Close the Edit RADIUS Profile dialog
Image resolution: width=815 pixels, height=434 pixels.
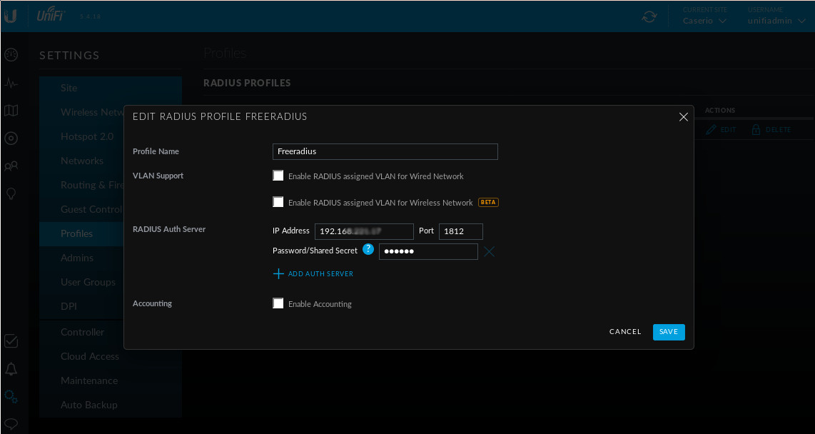tap(683, 116)
